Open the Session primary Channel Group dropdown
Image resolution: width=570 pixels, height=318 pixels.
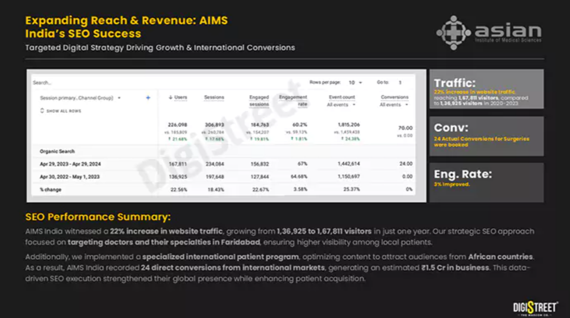click(x=80, y=98)
